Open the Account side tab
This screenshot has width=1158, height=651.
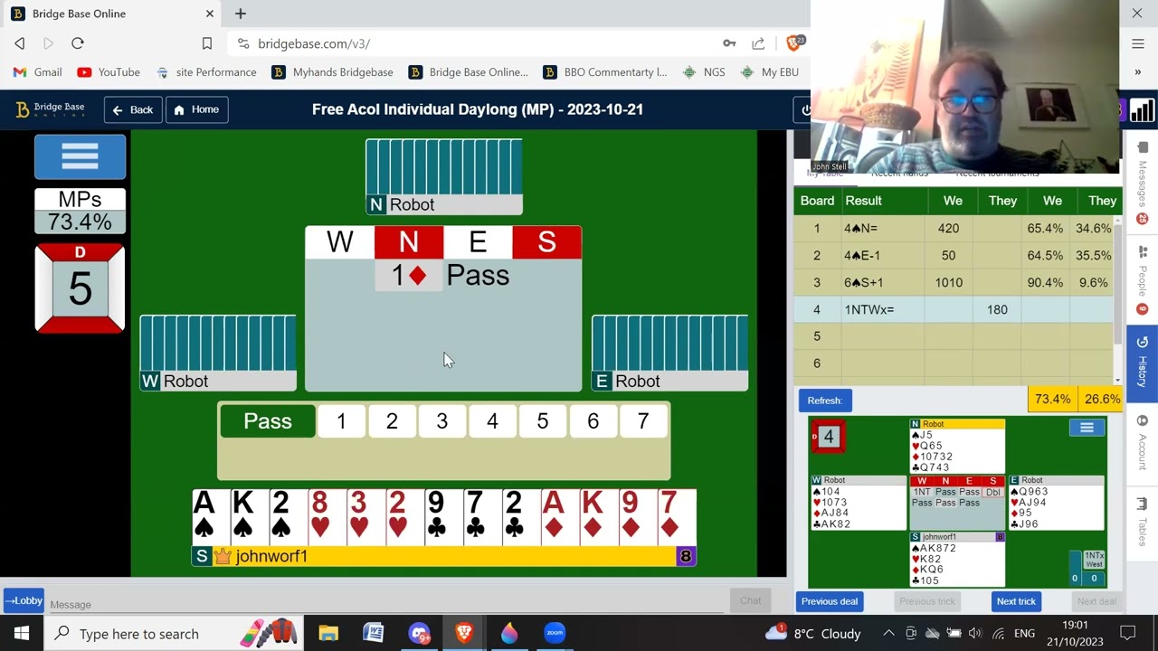pyautogui.click(x=1142, y=443)
